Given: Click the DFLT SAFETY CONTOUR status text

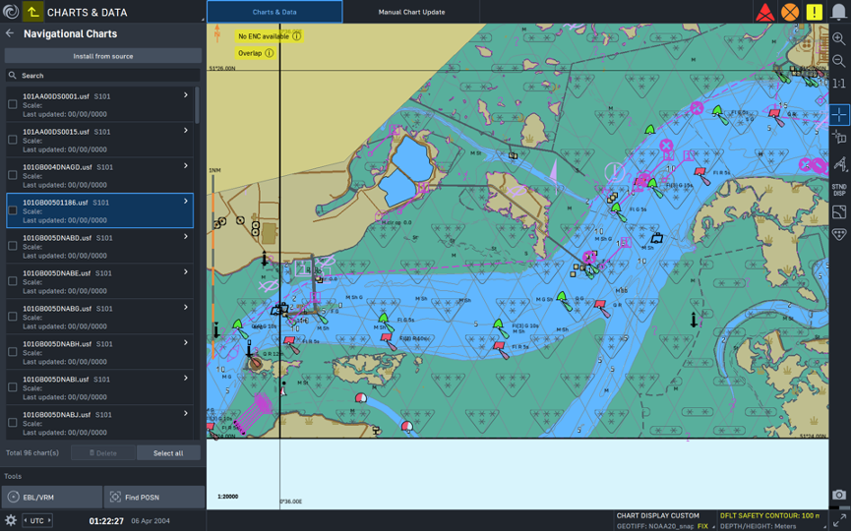Looking at the screenshot, I should pos(770,515).
